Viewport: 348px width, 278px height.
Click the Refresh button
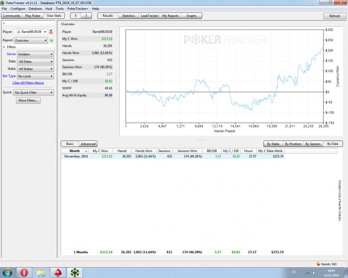click(x=335, y=16)
